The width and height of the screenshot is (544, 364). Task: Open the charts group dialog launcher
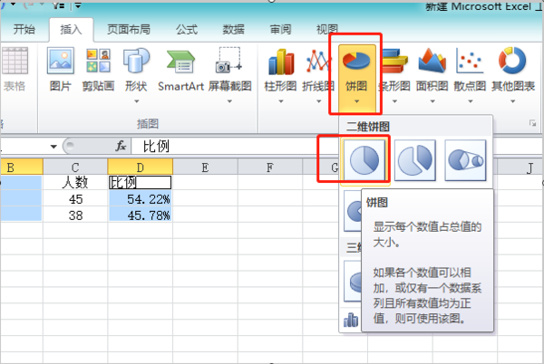click(532, 123)
